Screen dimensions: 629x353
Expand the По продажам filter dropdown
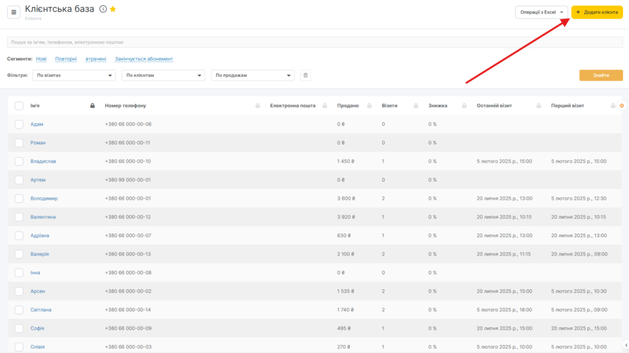pos(252,75)
